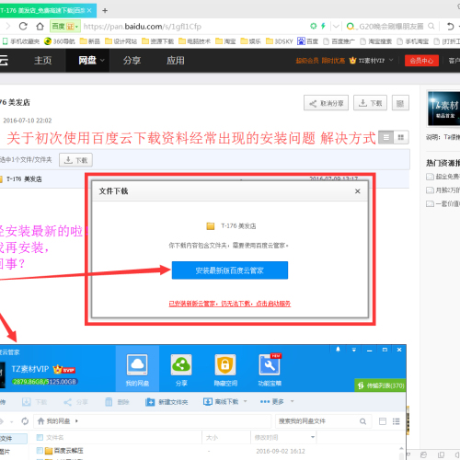Open the green 分享 icon in 云管家
The height and width of the screenshot is (460, 460).
coord(181,370)
